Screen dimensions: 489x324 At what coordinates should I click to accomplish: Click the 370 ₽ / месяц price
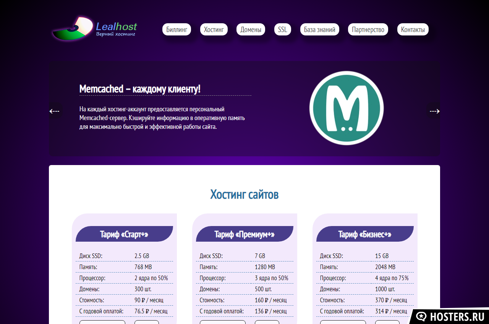tap(391, 300)
